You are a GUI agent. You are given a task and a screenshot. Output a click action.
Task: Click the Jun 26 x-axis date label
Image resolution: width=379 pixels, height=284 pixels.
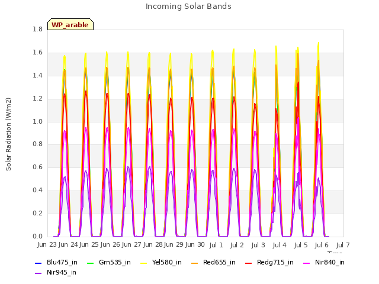[110, 244]
